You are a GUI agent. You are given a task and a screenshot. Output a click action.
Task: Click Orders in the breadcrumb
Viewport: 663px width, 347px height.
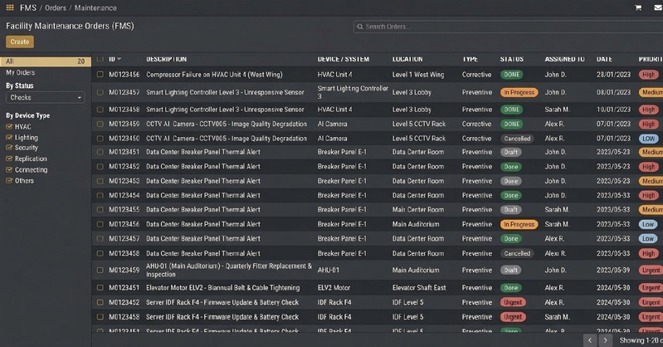tap(56, 7)
